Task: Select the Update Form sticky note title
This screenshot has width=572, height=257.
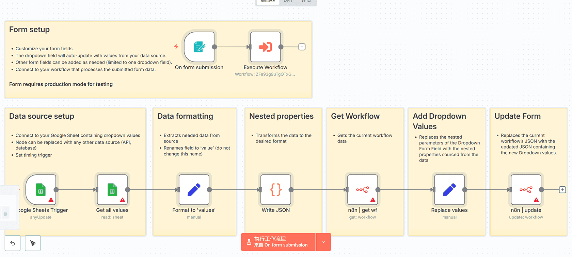Action: coord(517,116)
